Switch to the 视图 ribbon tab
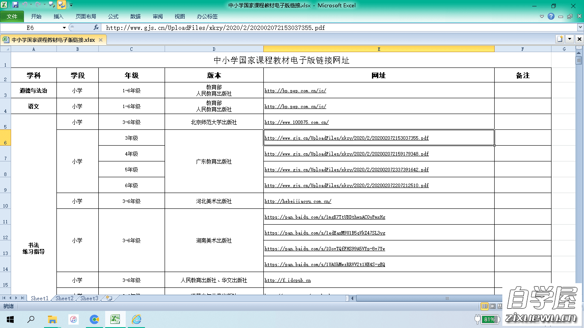 click(180, 16)
